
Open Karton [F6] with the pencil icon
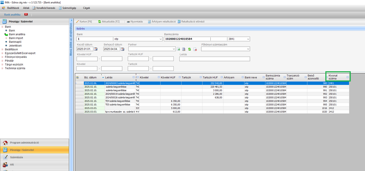click(84, 21)
